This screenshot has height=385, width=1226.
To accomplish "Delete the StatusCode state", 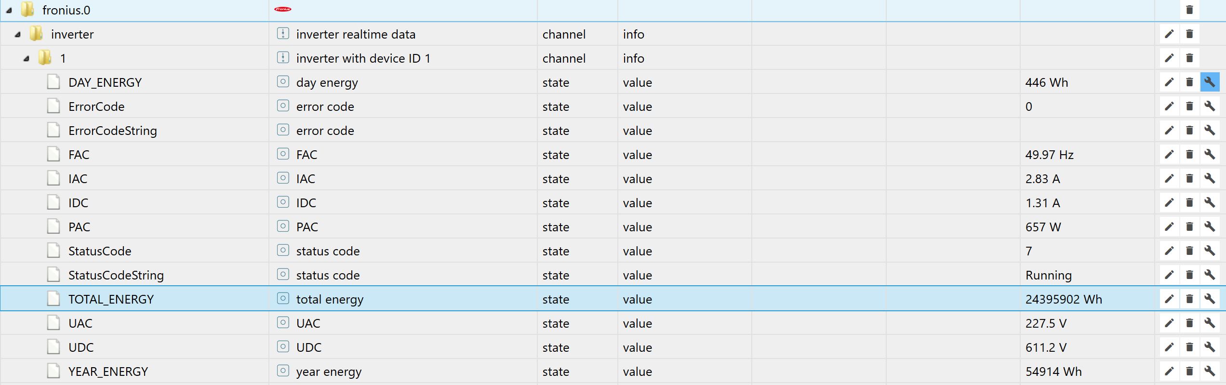I will (x=1189, y=251).
